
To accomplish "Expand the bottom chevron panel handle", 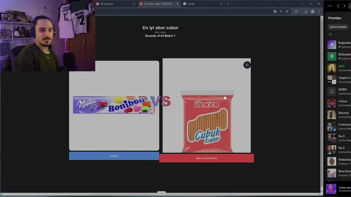I will (161, 193).
